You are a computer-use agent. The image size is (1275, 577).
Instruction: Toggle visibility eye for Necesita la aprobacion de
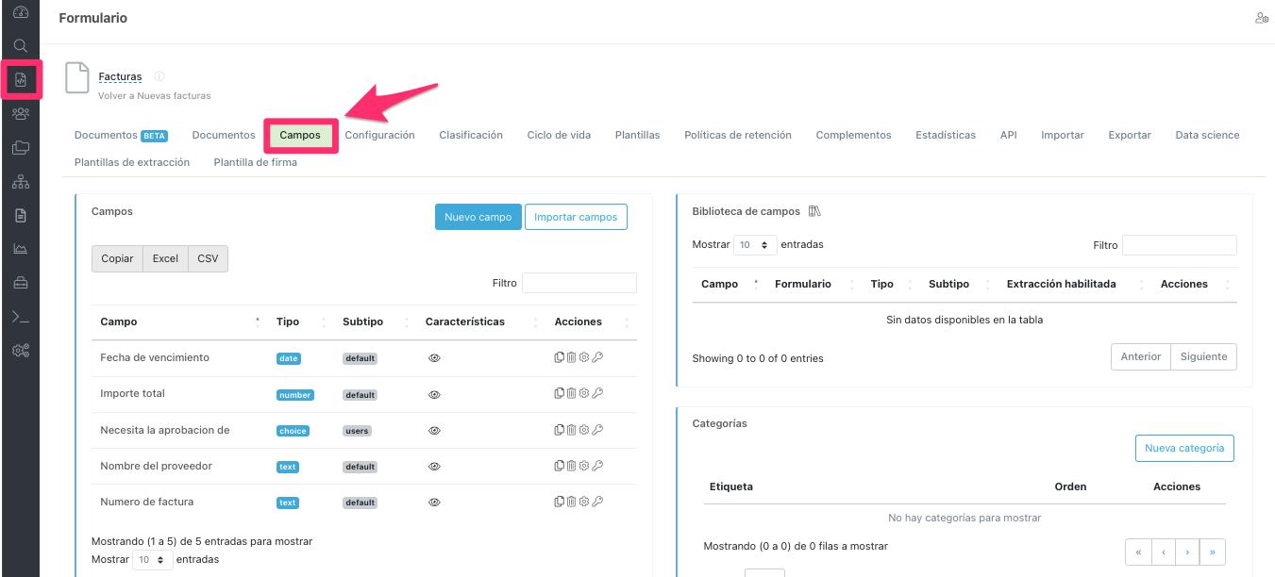434,431
